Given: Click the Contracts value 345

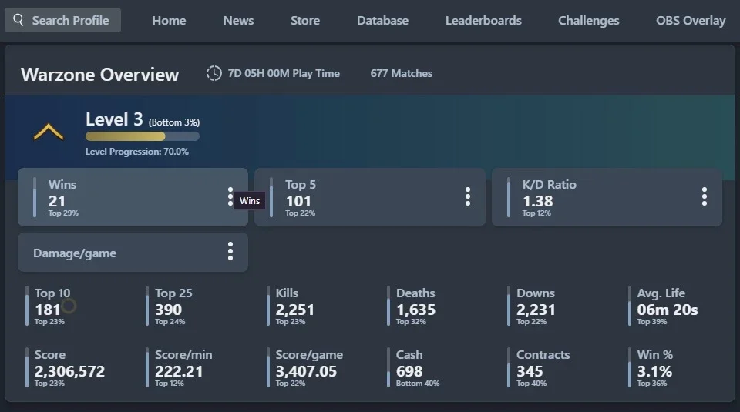Looking at the screenshot, I should click(x=530, y=371).
